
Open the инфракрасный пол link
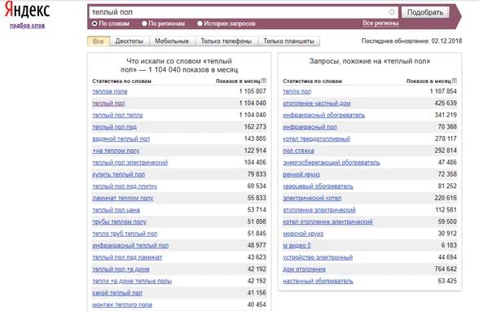click(310, 127)
